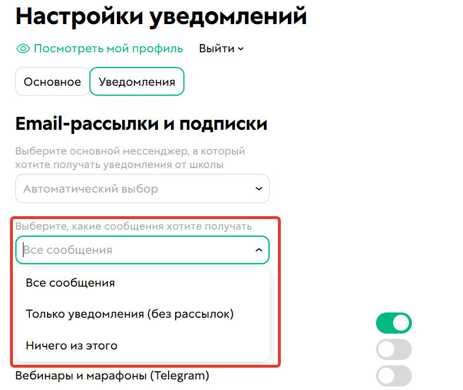This screenshot has width=463, height=390.
Task: Open the 'Посмотреть мой профиль' link
Action: (108, 48)
